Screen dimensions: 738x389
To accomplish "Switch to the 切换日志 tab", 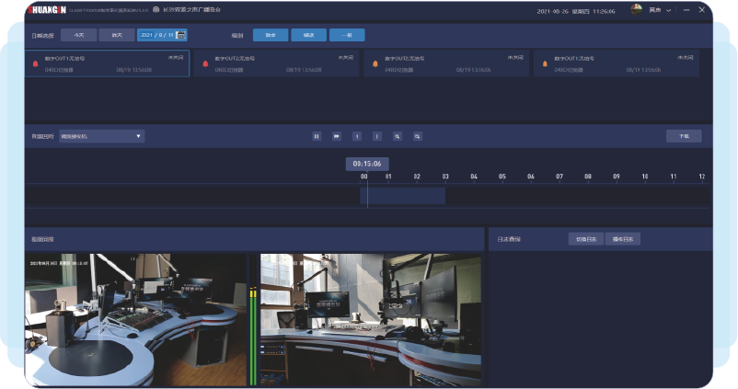I will point(585,239).
